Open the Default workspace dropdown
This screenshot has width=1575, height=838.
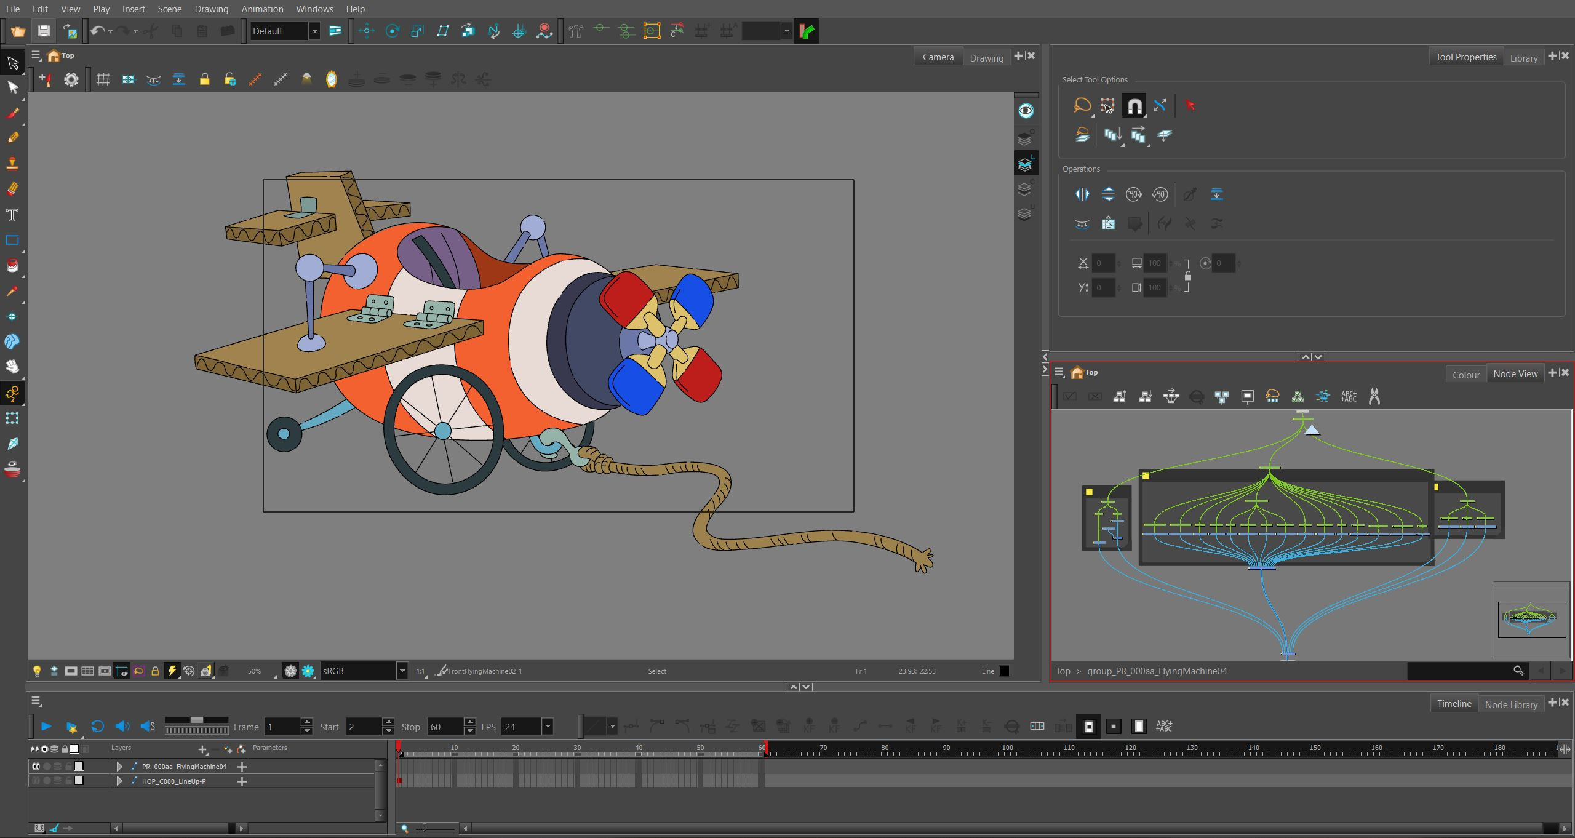pyautogui.click(x=314, y=31)
